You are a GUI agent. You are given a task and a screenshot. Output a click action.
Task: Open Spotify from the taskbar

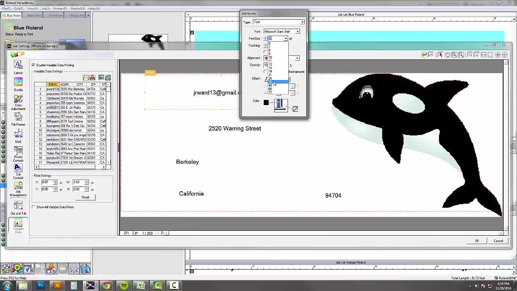[x=124, y=285]
